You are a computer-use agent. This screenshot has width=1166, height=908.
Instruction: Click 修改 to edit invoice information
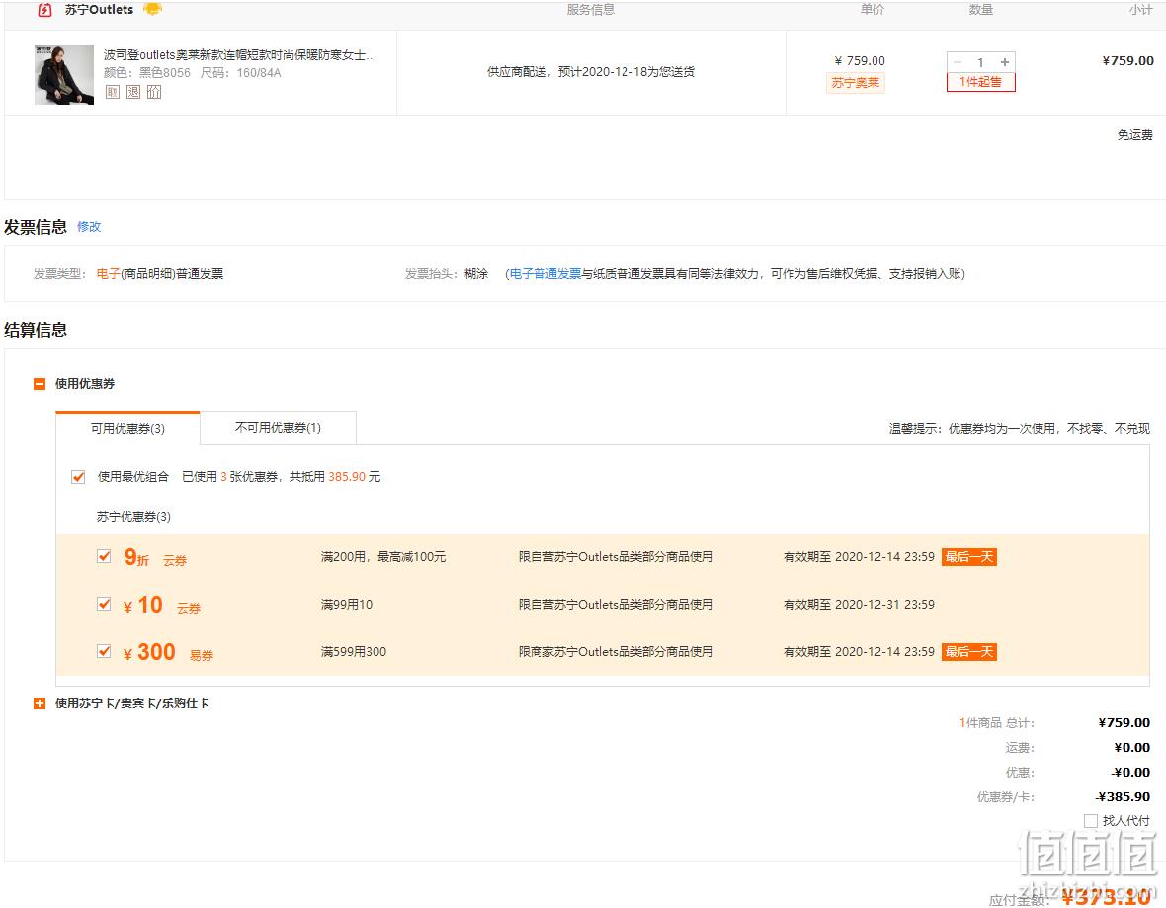pos(89,227)
